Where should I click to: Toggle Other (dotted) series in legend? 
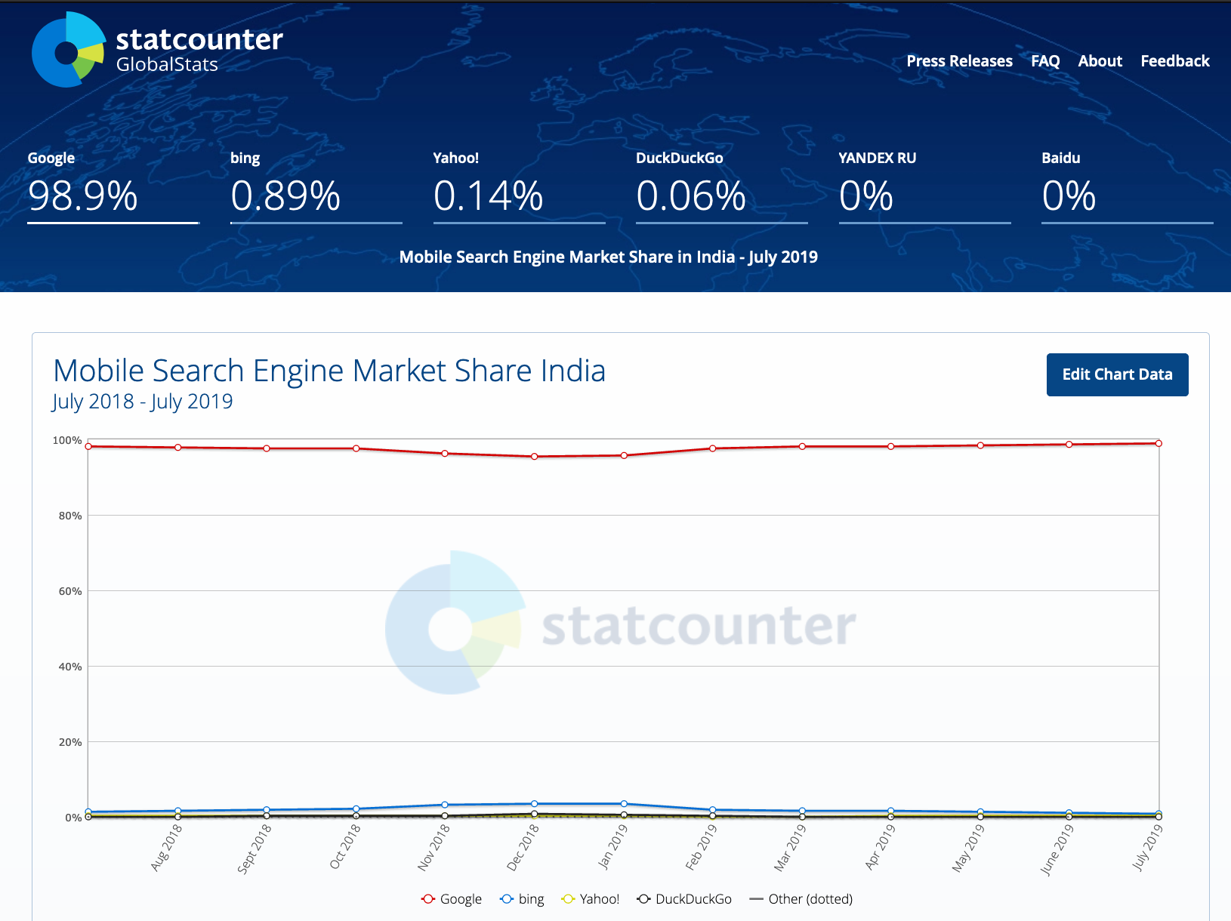tap(801, 899)
